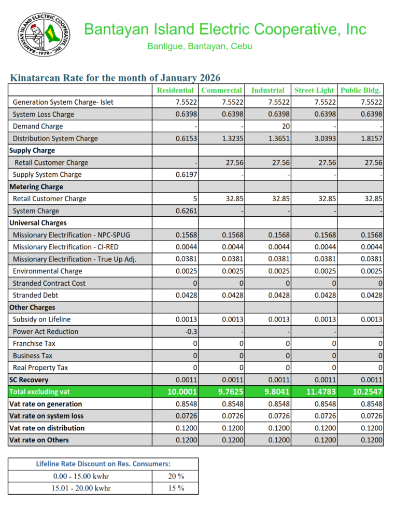Click the 20 % lifeline discount cell
Screen dimensions: 410x531
(x=176, y=476)
